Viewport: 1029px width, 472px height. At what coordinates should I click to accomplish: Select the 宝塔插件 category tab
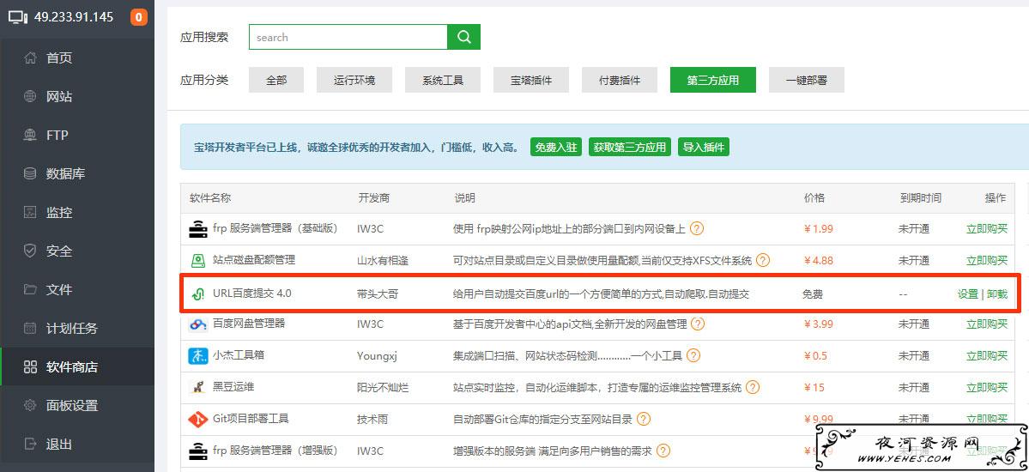531,80
